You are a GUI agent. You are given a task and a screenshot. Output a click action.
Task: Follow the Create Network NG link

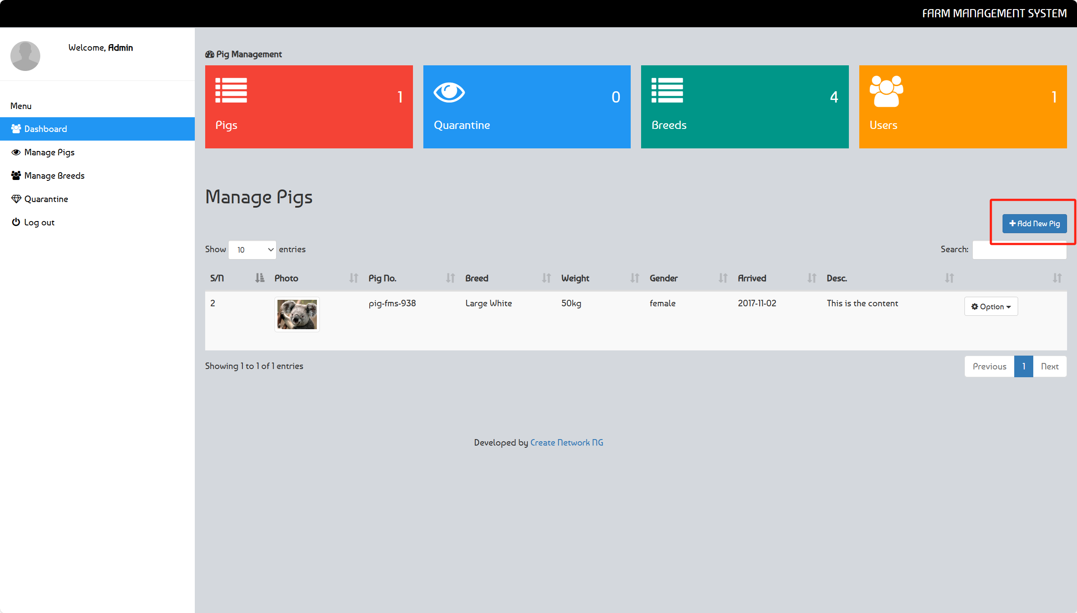(567, 443)
